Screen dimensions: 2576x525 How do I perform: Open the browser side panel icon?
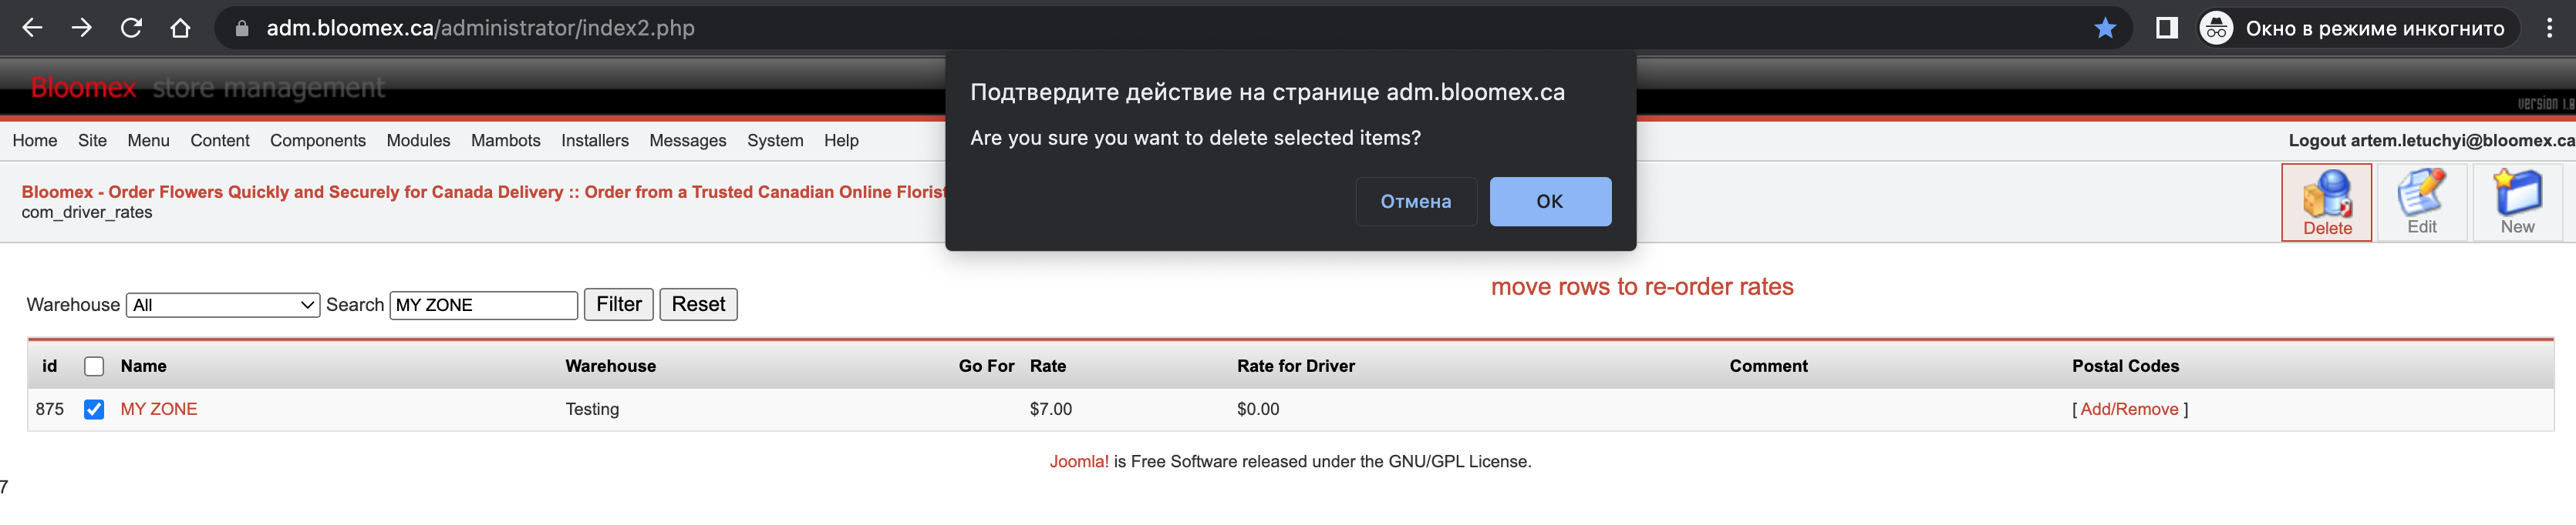pos(2166,28)
